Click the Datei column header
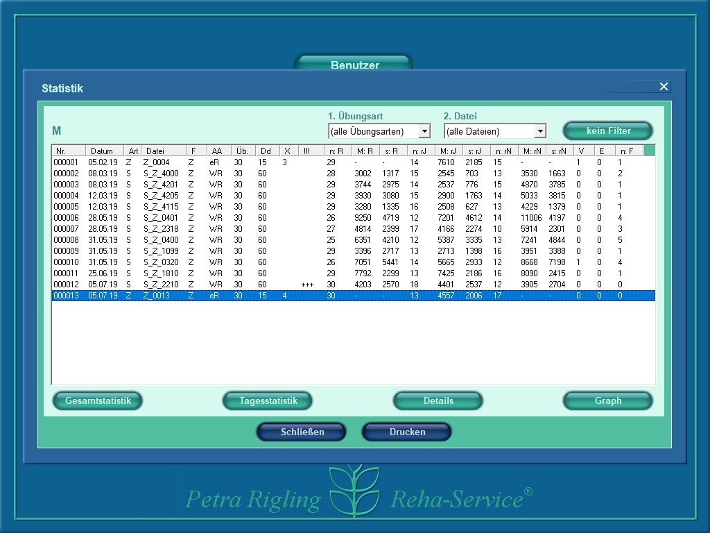Screen dimensions: 710x533 pos(164,151)
